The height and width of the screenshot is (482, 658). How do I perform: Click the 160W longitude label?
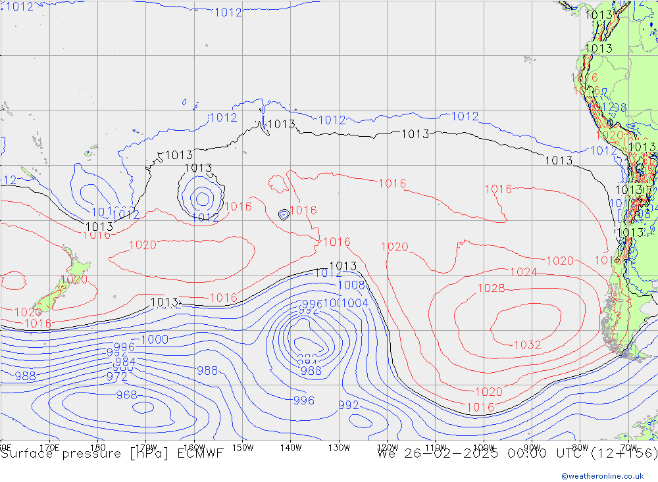click(x=194, y=448)
